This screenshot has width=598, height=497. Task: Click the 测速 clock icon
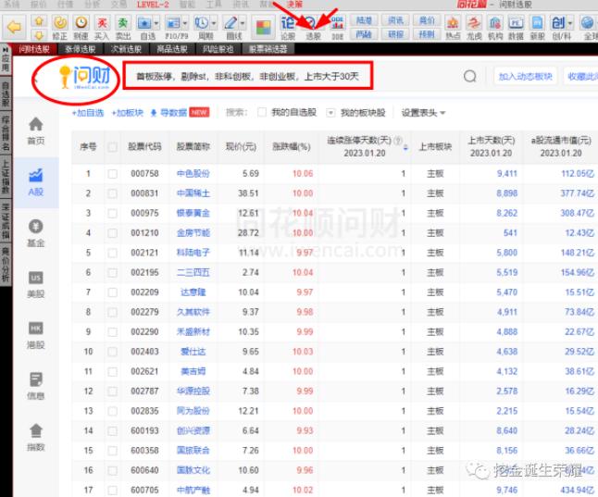point(81,23)
